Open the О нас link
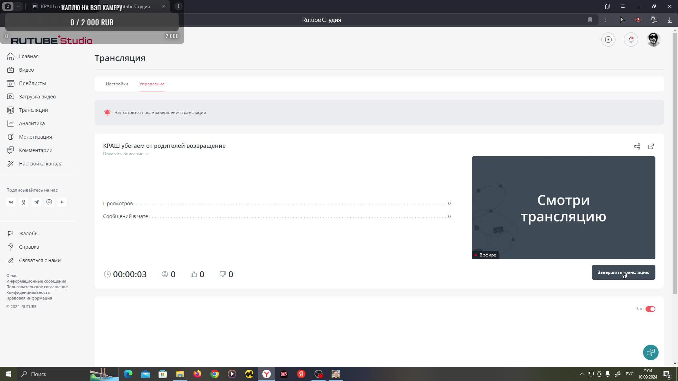This screenshot has height=381, width=678. point(12,276)
